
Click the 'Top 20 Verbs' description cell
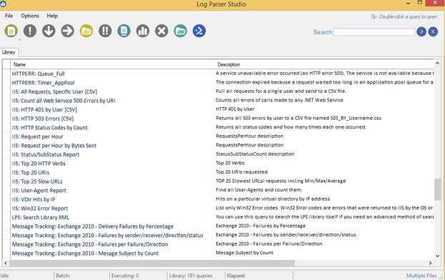[230, 163]
